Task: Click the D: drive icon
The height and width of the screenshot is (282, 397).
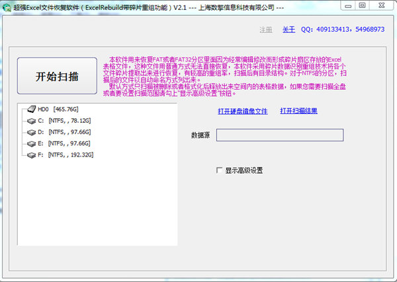Action: coord(30,132)
